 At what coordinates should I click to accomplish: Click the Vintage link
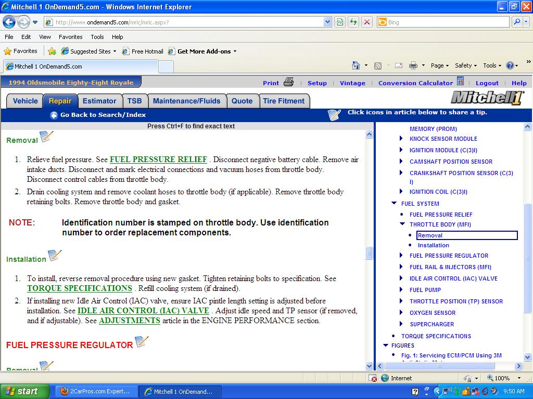(352, 83)
